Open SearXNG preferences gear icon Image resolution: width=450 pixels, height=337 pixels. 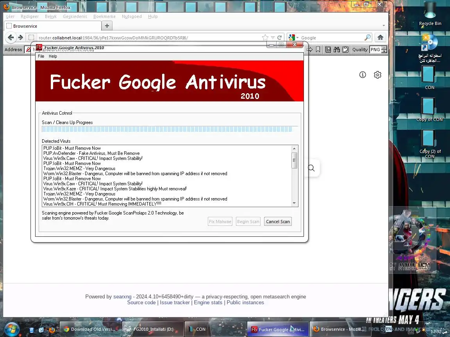(x=378, y=75)
